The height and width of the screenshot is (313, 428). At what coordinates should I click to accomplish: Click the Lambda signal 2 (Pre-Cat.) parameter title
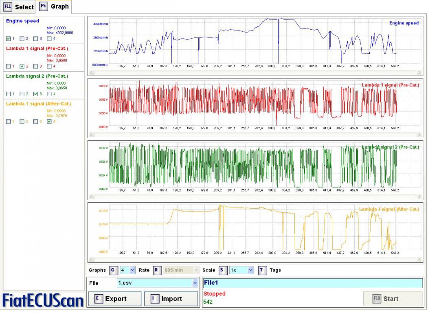[37, 76]
